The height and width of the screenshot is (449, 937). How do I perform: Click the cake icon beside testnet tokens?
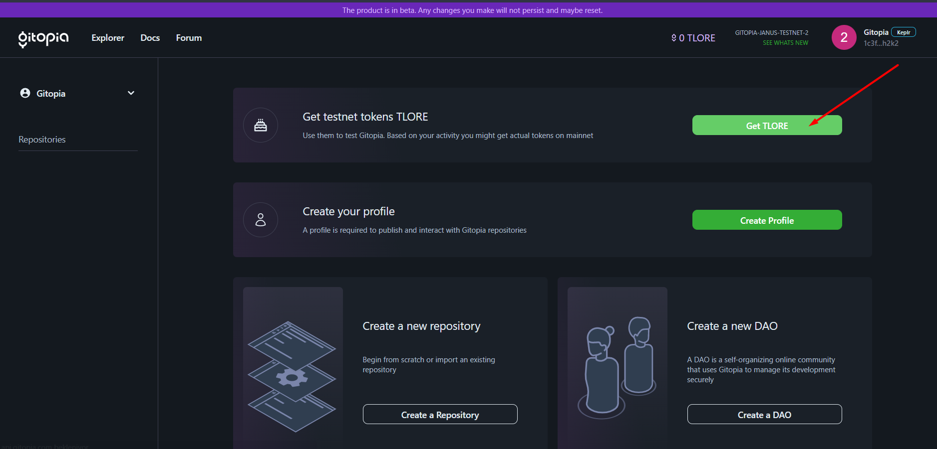(x=261, y=125)
